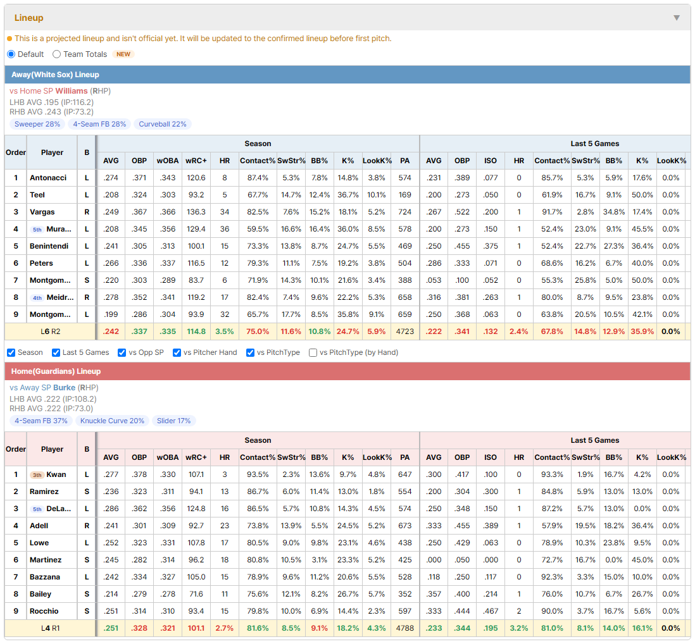The width and height of the screenshot is (695, 644).
Task: Click the Away(White Sox) Lineup header bar
Action: [x=347, y=75]
